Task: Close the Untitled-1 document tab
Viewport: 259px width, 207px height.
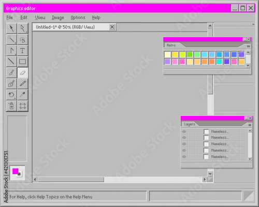Action: point(112,27)
